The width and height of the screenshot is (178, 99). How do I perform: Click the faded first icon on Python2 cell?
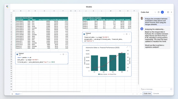click(x=124, y=34)
